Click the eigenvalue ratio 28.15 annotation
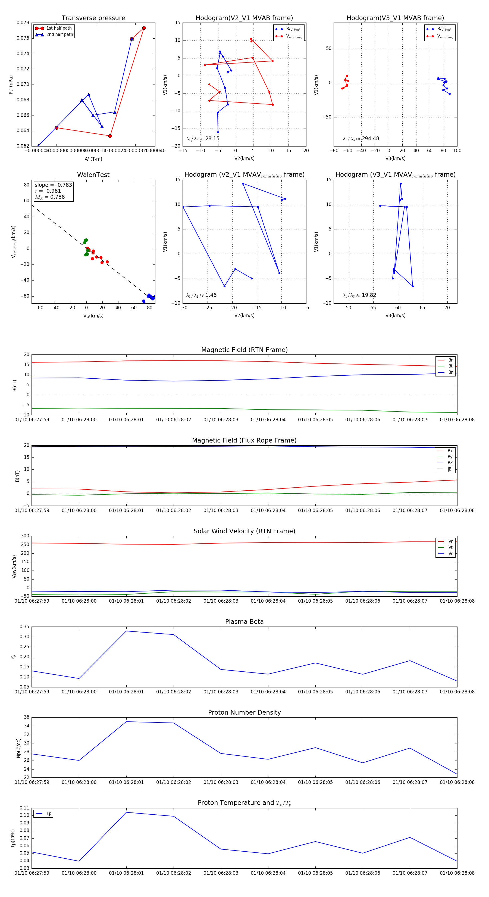The image size is (489, 897). 203,139
